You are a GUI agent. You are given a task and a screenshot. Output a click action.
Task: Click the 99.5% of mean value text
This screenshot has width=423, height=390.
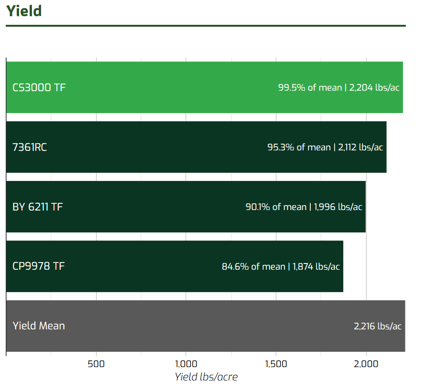tap(310, 88)
